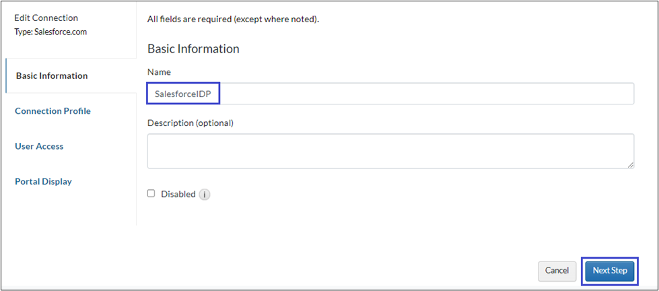This screenshot has width=659, height=291.
Task: Click the Basic Information form heading
Action: (x=193, y=48)
